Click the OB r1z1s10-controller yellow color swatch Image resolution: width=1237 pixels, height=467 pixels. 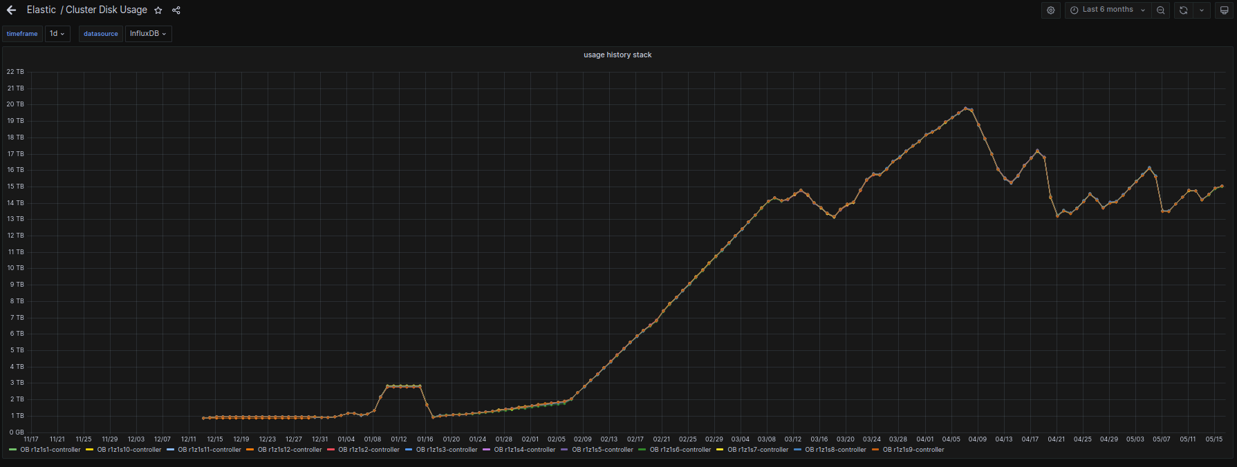coord(89,450)
